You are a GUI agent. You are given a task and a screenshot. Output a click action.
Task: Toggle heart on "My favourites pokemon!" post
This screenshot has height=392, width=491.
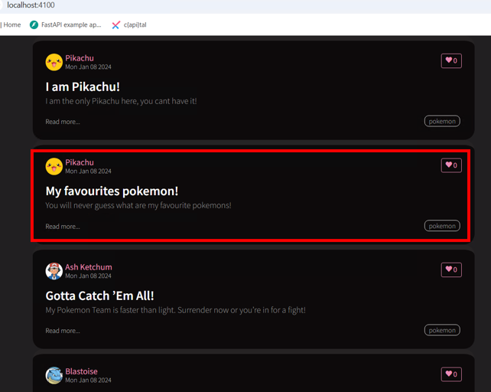tap(451, 165)
